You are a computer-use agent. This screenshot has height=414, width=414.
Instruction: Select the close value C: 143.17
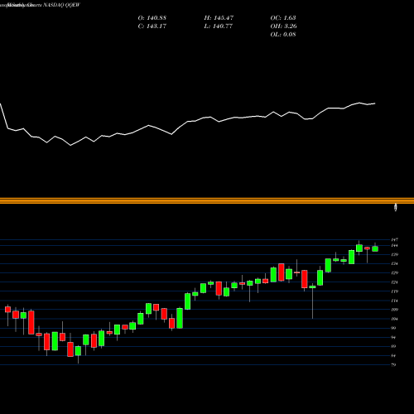coord(152,26)
